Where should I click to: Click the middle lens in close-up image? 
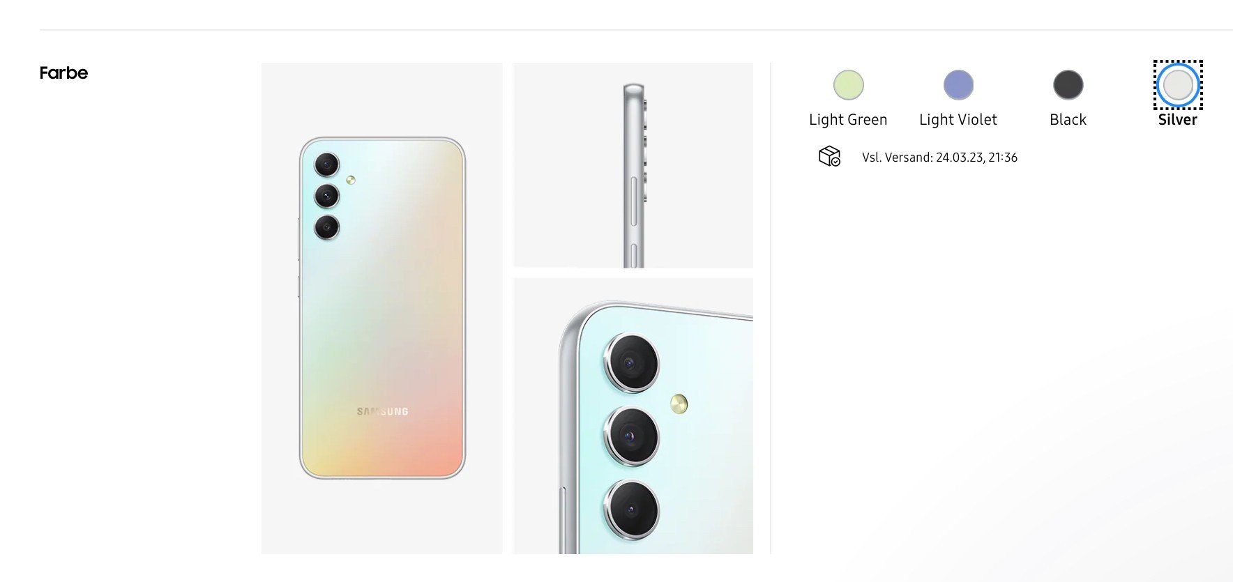[x=631, y=436]
